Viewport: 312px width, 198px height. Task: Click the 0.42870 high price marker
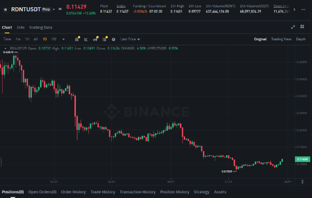point(8,52)
